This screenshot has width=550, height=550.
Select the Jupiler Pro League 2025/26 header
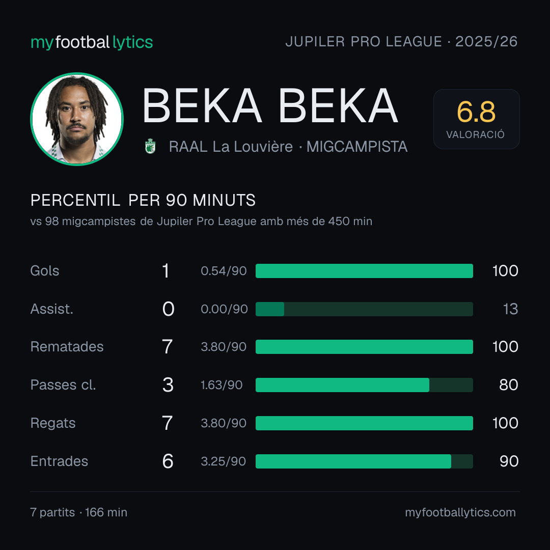pyautogui.click(x=401, y=42)
